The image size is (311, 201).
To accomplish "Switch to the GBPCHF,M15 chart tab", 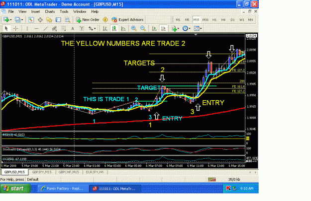I will click(x=69, y=172).
